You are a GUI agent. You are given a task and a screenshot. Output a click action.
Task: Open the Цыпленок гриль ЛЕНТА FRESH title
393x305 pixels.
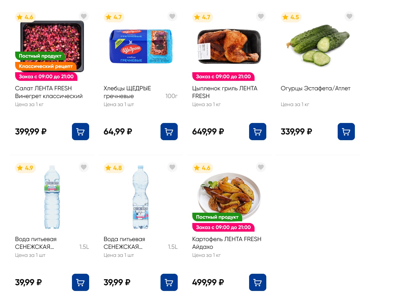(225, 92)
